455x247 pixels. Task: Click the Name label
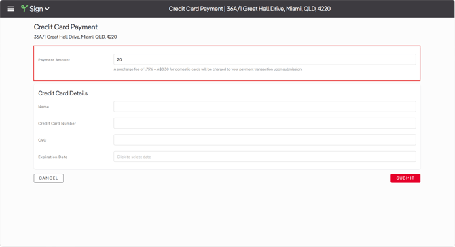[x=43, y=107]
